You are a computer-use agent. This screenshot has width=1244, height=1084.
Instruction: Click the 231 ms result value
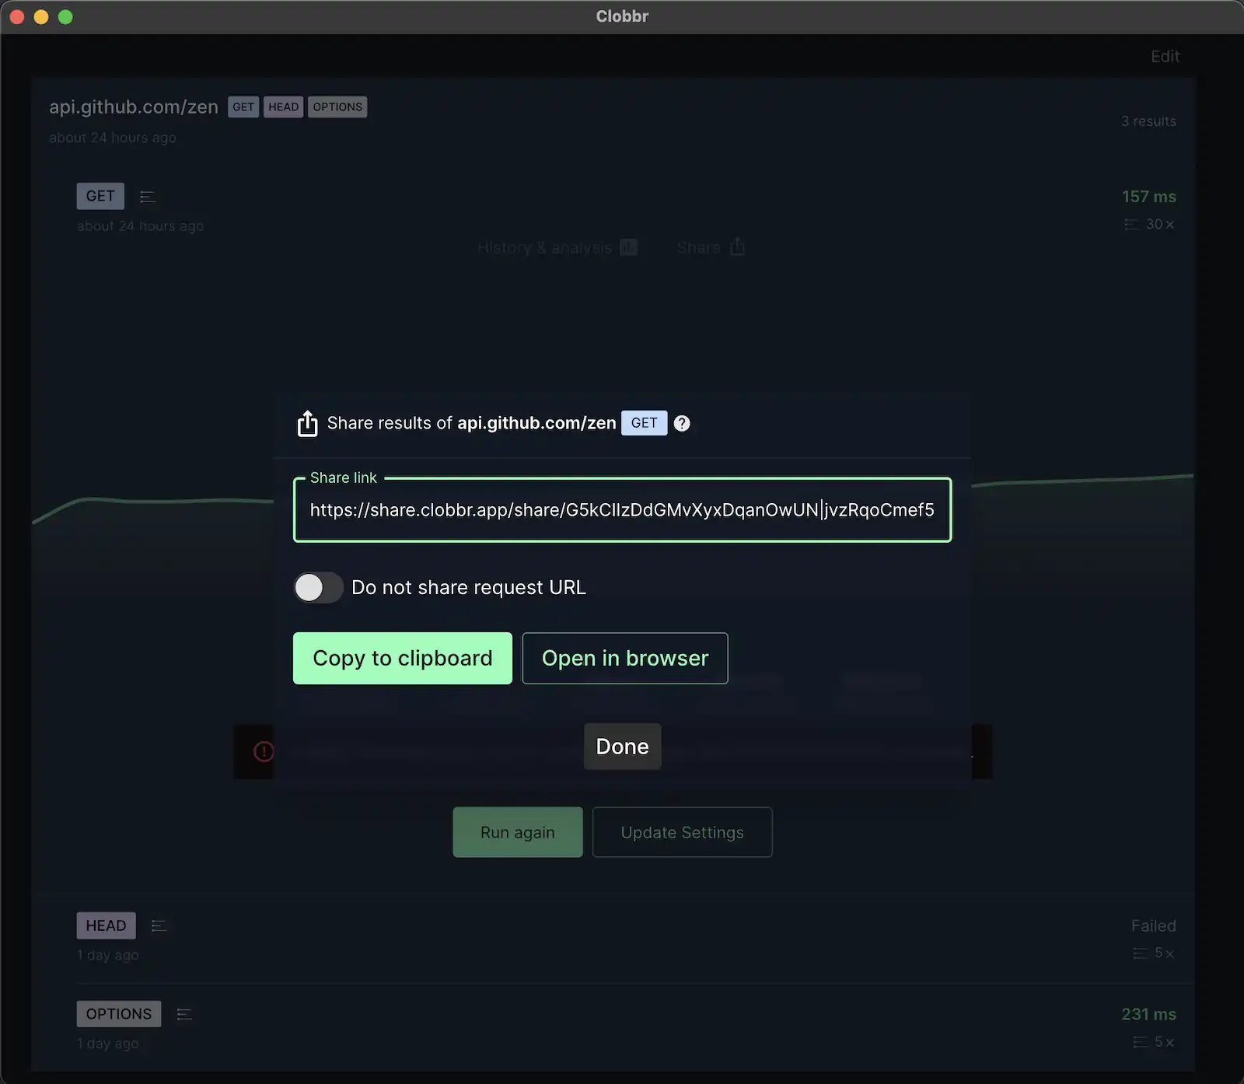click(x=1148, y=1014)
